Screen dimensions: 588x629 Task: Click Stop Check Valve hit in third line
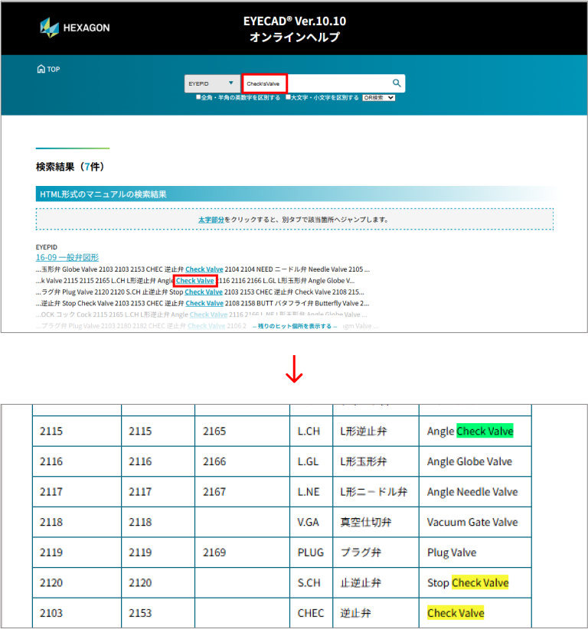point(204,292)
